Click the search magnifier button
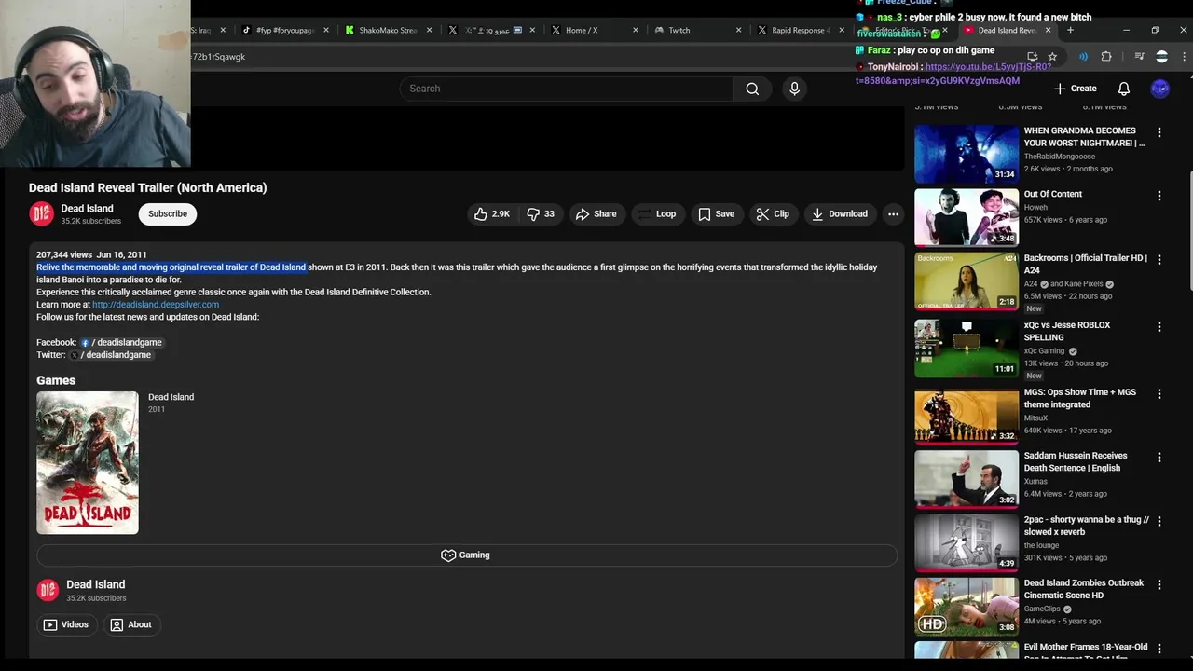This screenshot has width=1193, height=671. pos(752,89)
